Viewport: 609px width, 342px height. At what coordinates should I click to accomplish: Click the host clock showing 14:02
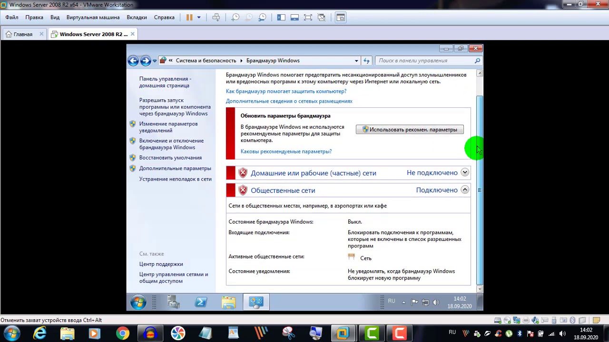click(586, 333)
